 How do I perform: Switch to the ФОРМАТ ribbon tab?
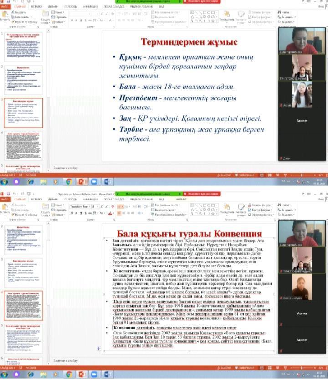click(x=181, y=199)
